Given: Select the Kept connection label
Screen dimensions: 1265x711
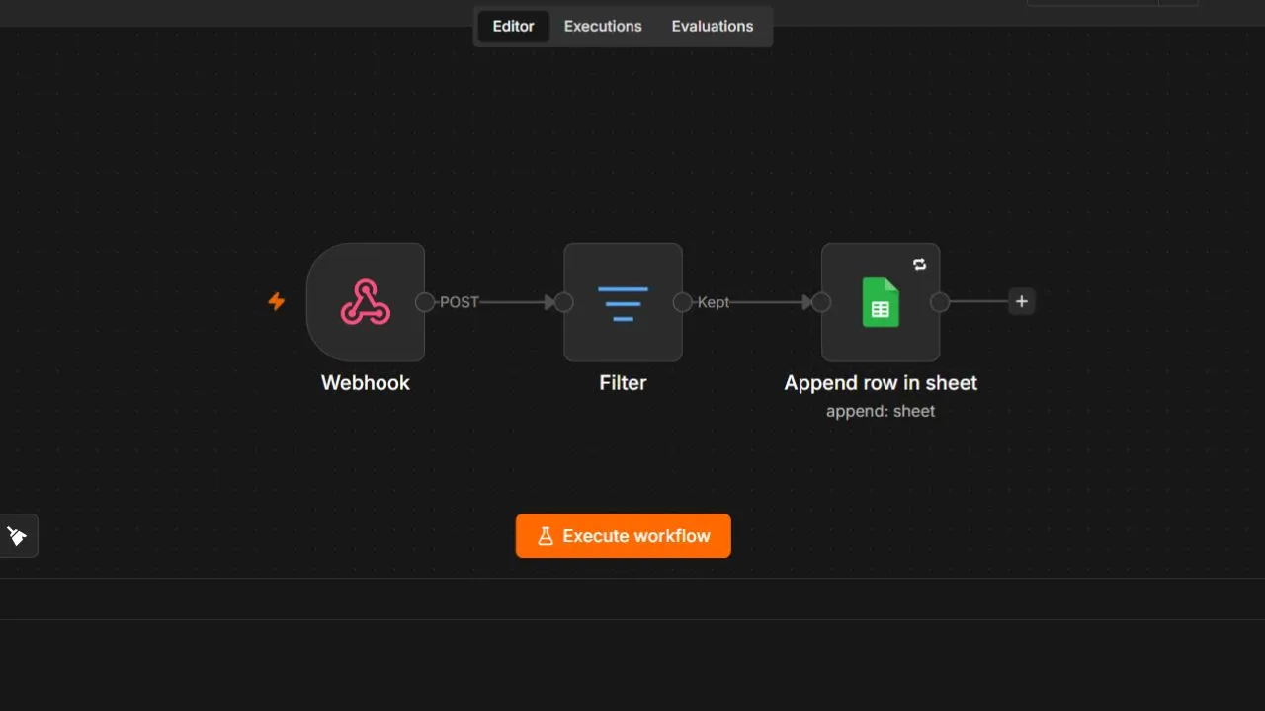Looking at the screenshot, I should [x=714, y=302].
